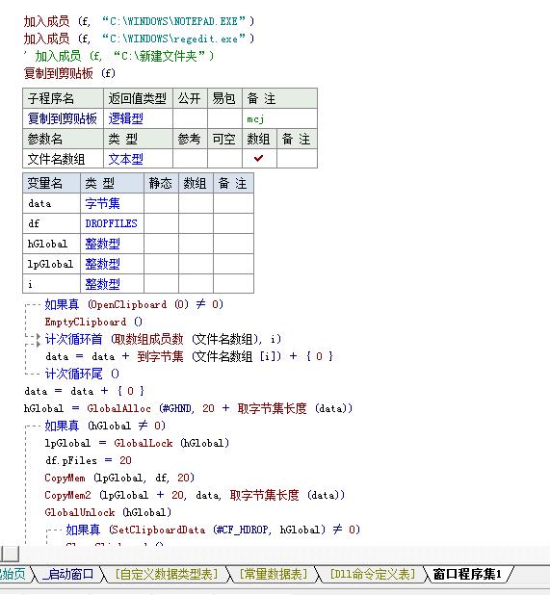Click the scrollbar button at bottom left

click(x=11, y=554)
